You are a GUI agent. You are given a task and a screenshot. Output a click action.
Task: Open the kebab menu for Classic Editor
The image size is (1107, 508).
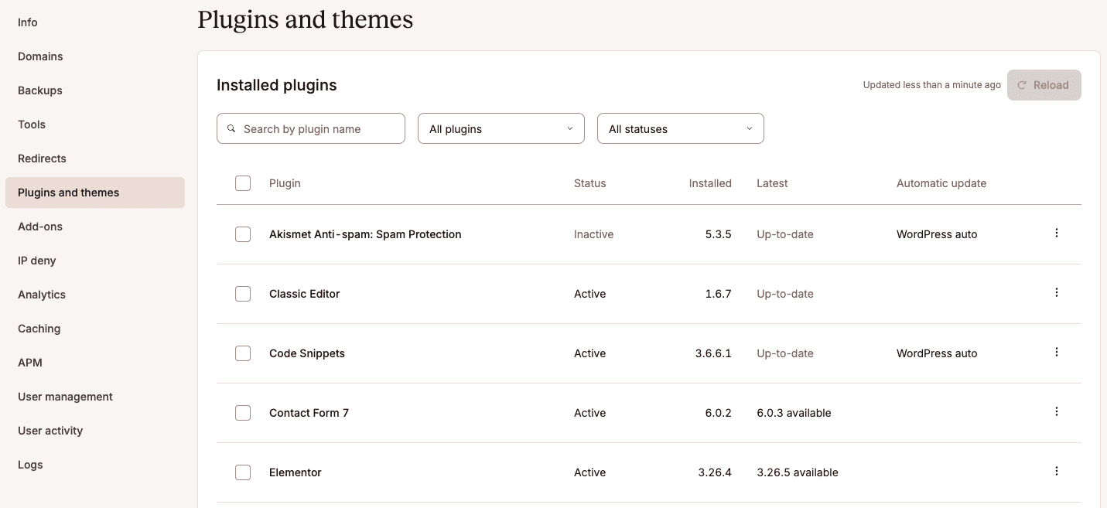tap(1057, 292)
